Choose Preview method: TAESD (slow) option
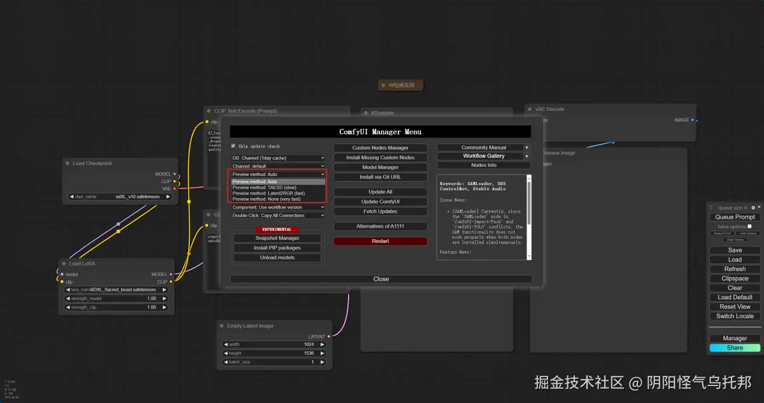764x403 pixels. (278, 187)
